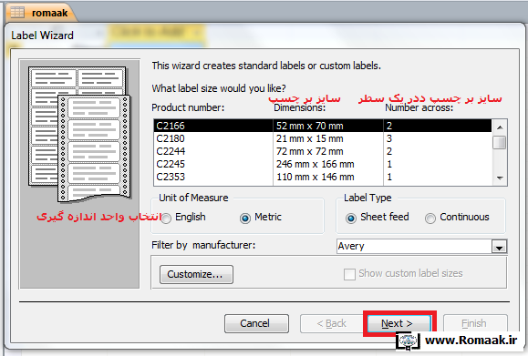This screenshot has width=528, height=356.
Task: Click the romaak table tab icon
Action: pyautogui.click(x=17, y=12)
